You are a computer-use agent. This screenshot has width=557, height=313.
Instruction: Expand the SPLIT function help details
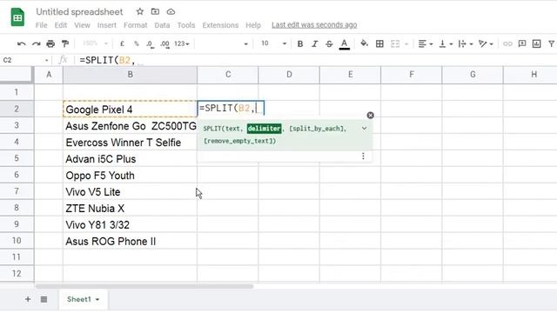[364, 129]
